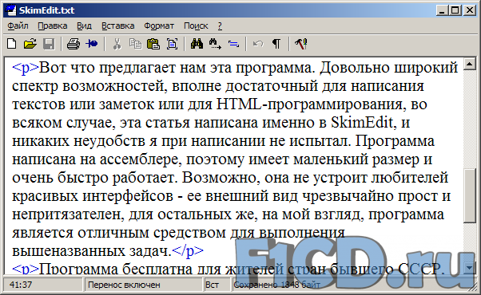Image resolution: width=481 pixels, height=295 pixels.
Task: Find next using binoculars with arrow icon
Action: 215,44
